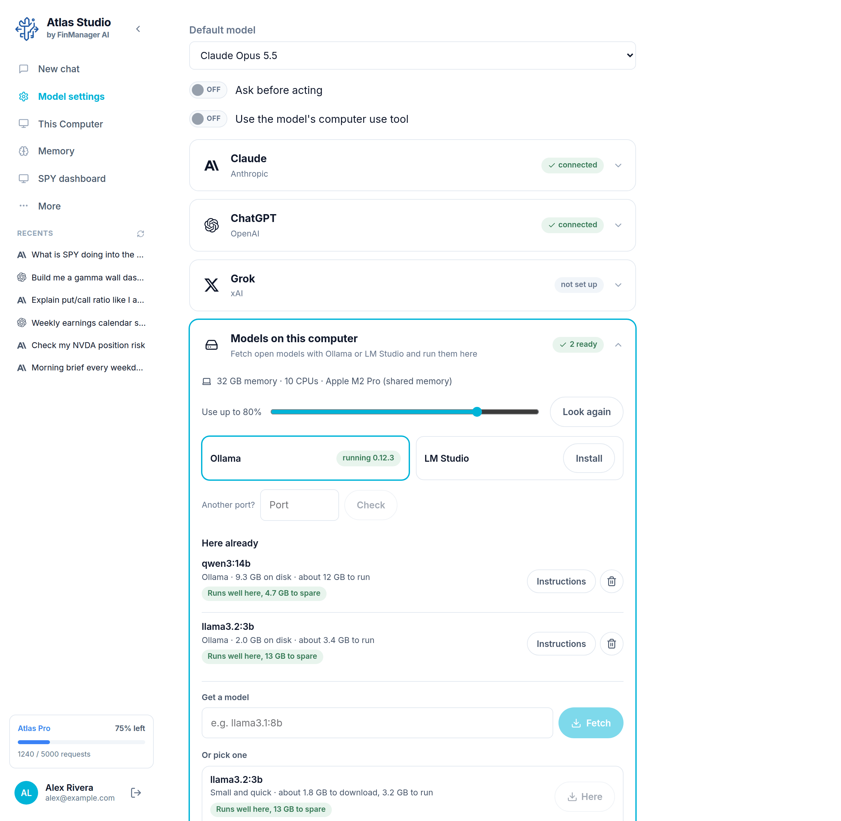Click the xAI logo in the Grok card
The width and height of the screenshot is (841, 821).
click(211, 285)
